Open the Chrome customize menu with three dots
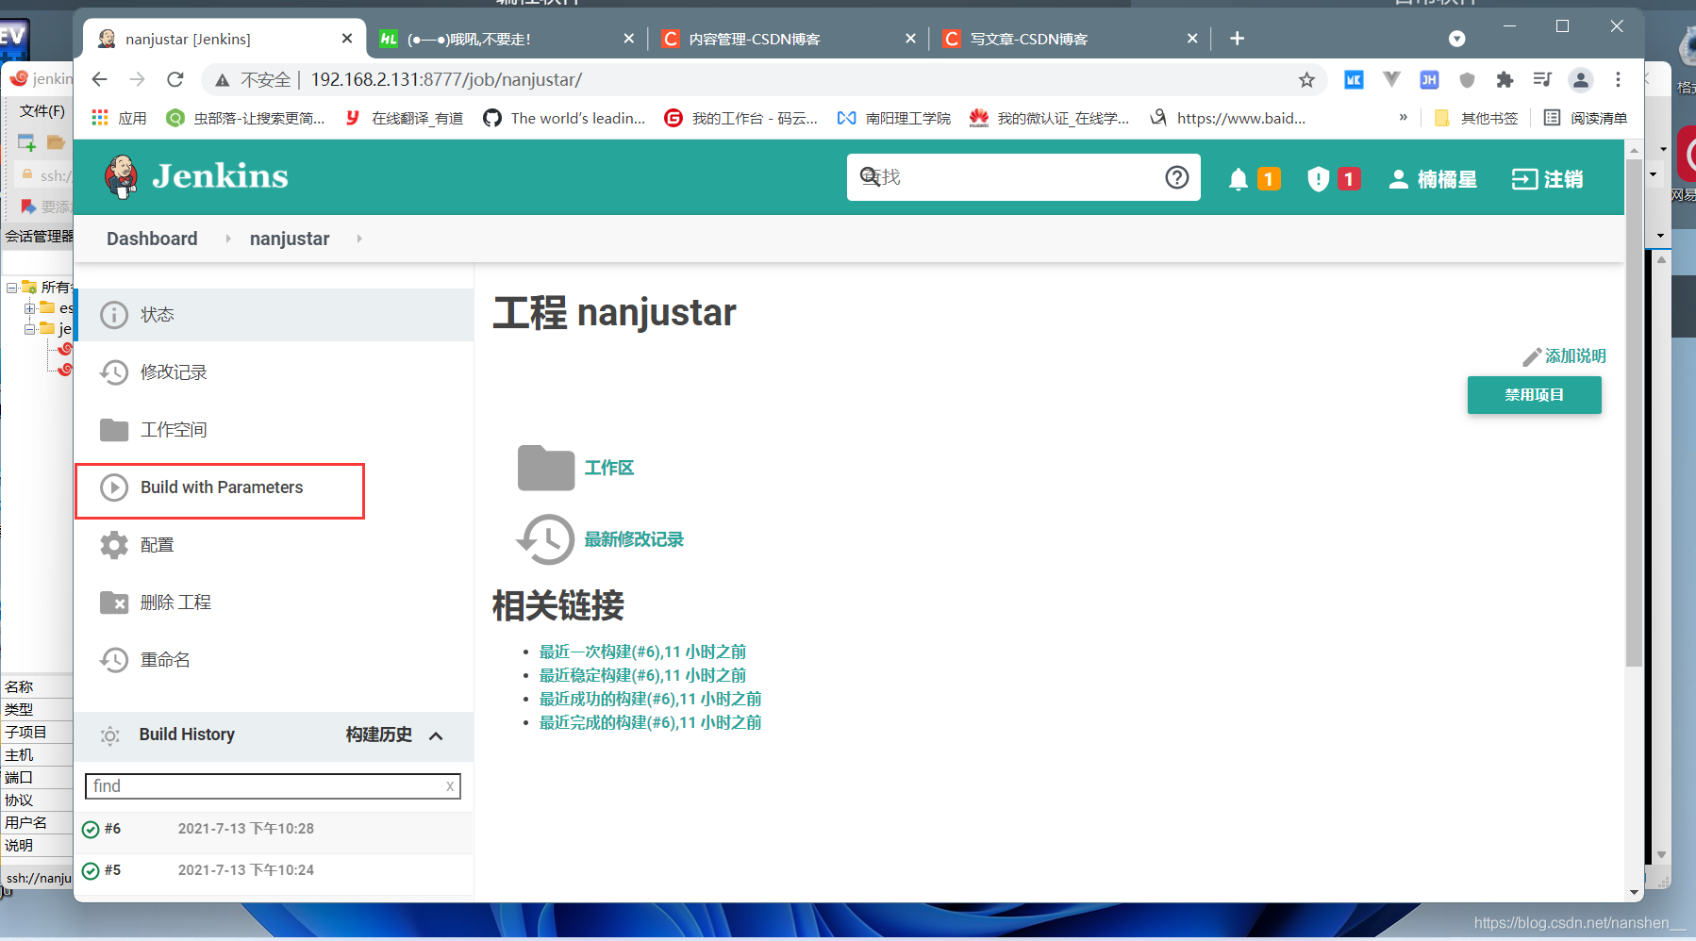The height and width of the screenshot is (941, 1696). pos(1619,80)
